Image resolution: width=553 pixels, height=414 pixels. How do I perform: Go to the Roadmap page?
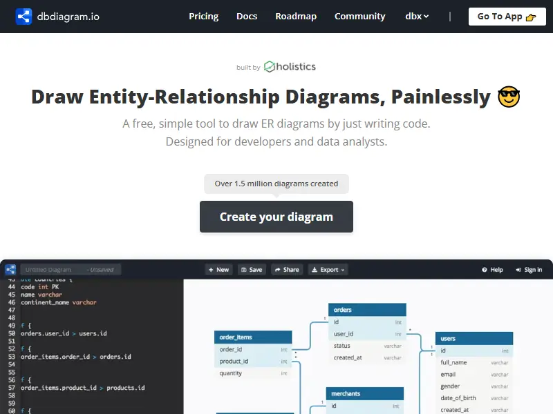(296, 17)
